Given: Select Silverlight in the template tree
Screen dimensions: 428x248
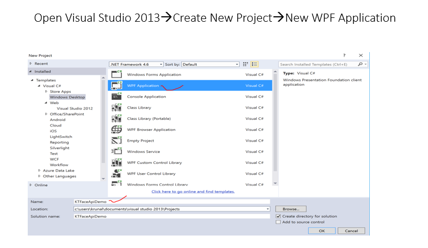Looking at the screenshot, I should pos(59,148).
